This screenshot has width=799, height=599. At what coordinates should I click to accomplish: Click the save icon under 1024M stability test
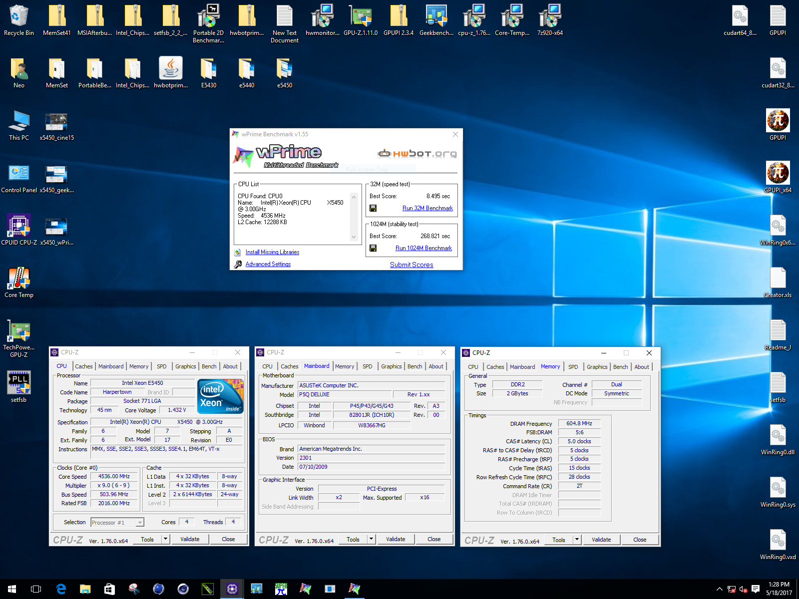(373, 248)
